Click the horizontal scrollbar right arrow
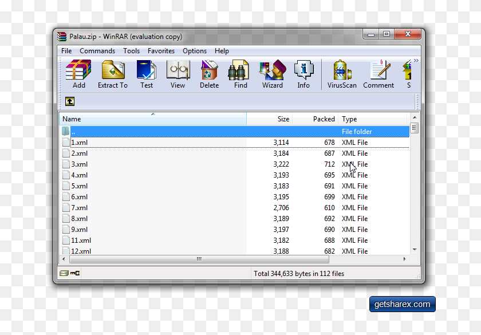 pos(405,259)
